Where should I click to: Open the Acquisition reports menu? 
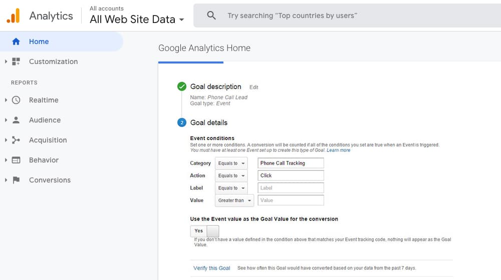click(48, 140)
